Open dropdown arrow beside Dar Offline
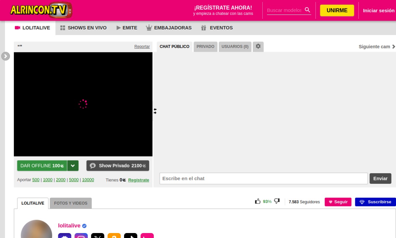 [73, 166]
